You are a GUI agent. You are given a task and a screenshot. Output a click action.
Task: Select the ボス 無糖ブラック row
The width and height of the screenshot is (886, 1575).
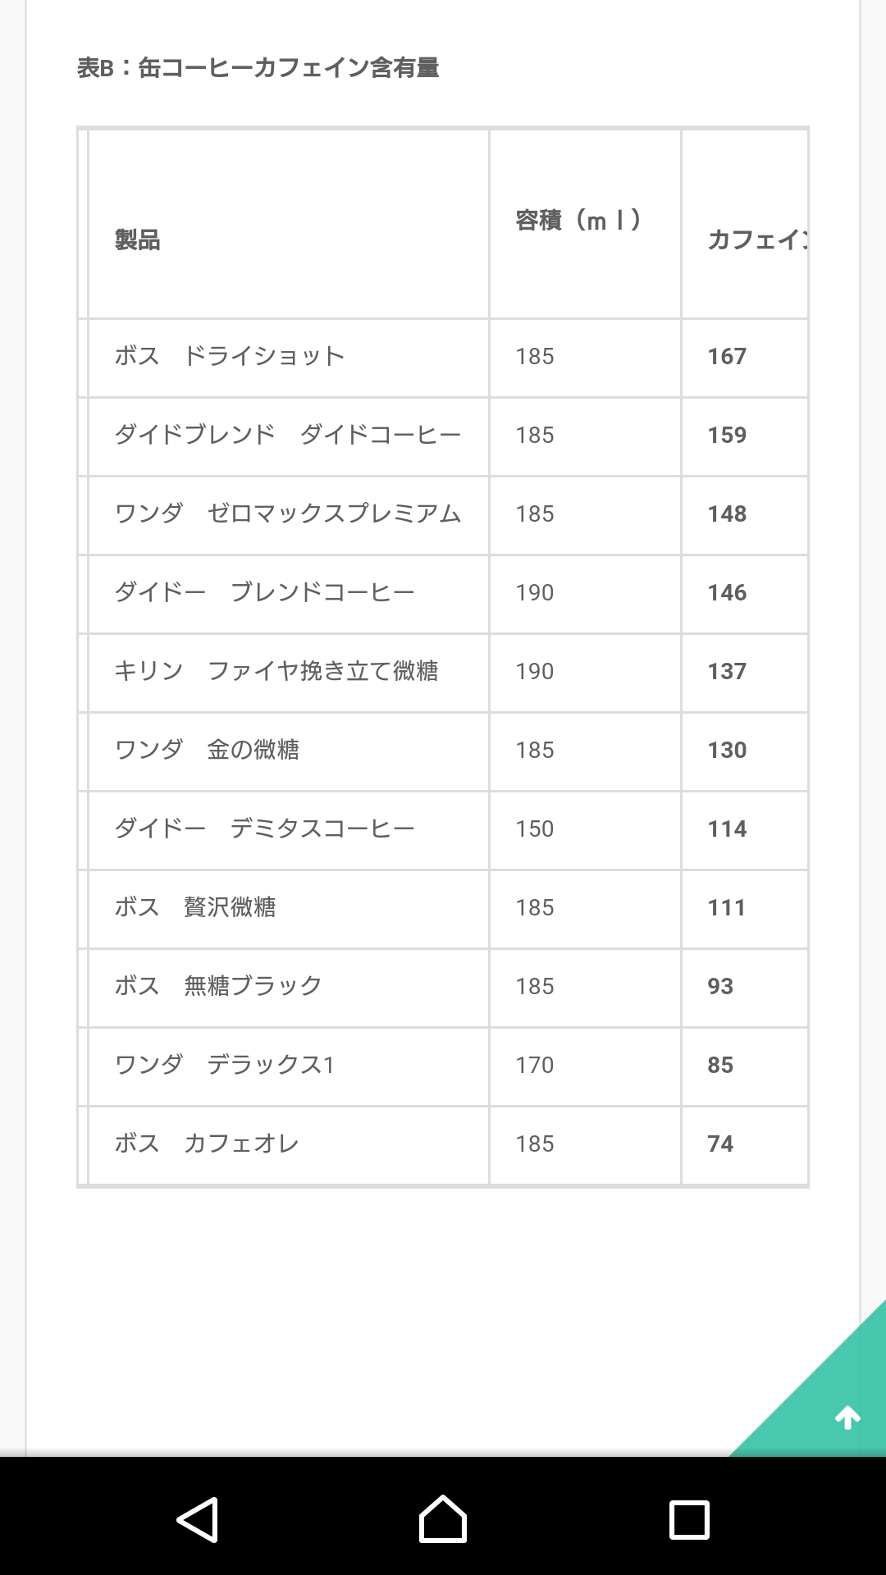pos(218,986)
